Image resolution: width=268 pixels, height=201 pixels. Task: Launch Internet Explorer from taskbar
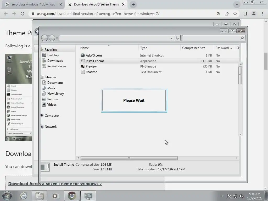[x=23, y=196]
